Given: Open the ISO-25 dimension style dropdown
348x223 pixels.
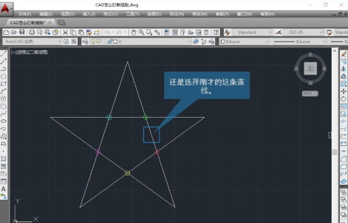Looking at the screenshot, I should (x=303, y=32).
